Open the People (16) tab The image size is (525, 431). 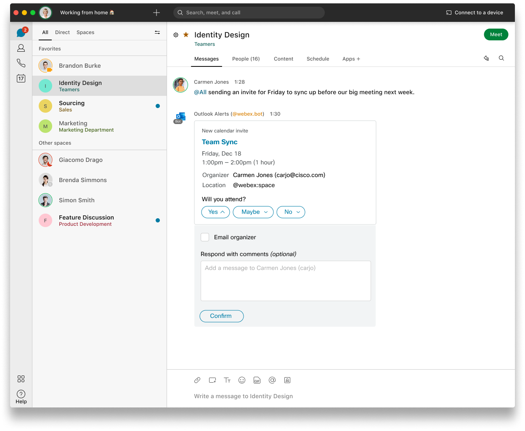coord(246,59)
